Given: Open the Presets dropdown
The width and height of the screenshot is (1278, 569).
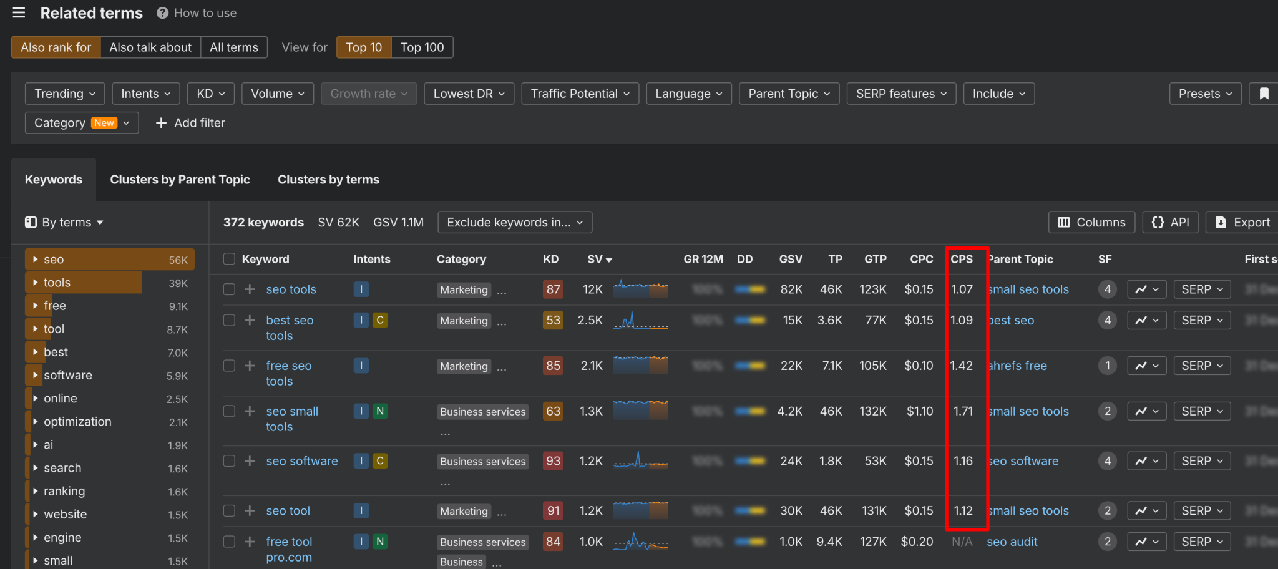Looking at the screenshot, I should [x=1204, y=93].
